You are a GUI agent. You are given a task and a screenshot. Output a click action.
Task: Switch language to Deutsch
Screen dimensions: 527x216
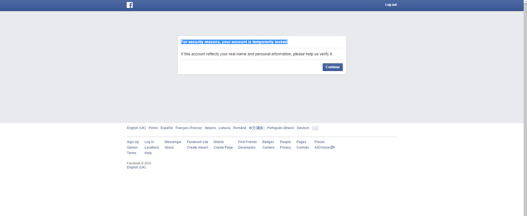(x=303, y=128)
